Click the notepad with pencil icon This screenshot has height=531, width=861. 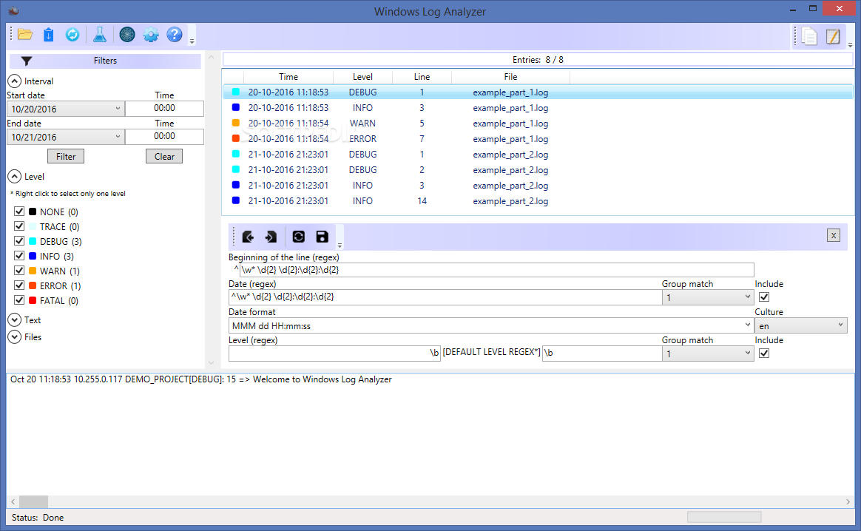click(x=832, y=36)
